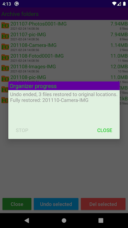The width and height of the screenshot is (128, 228).
Task: Tap the folder icon for 201108-pic-IMG
Action: (x=5, y=79)
